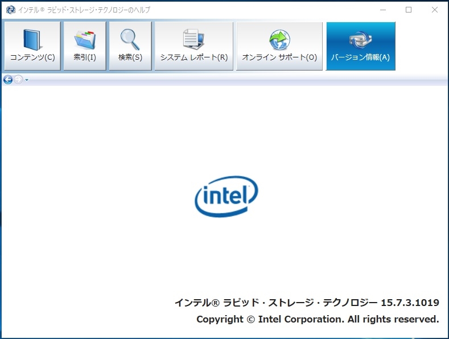Expand the navigation history dropdown arrow
This screenshot has height=339, width=449.
27,80
